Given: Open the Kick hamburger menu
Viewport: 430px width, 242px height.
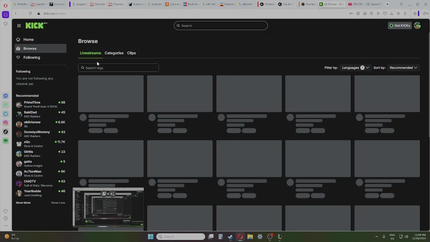Looking at the screenshot, I should 19,26.
